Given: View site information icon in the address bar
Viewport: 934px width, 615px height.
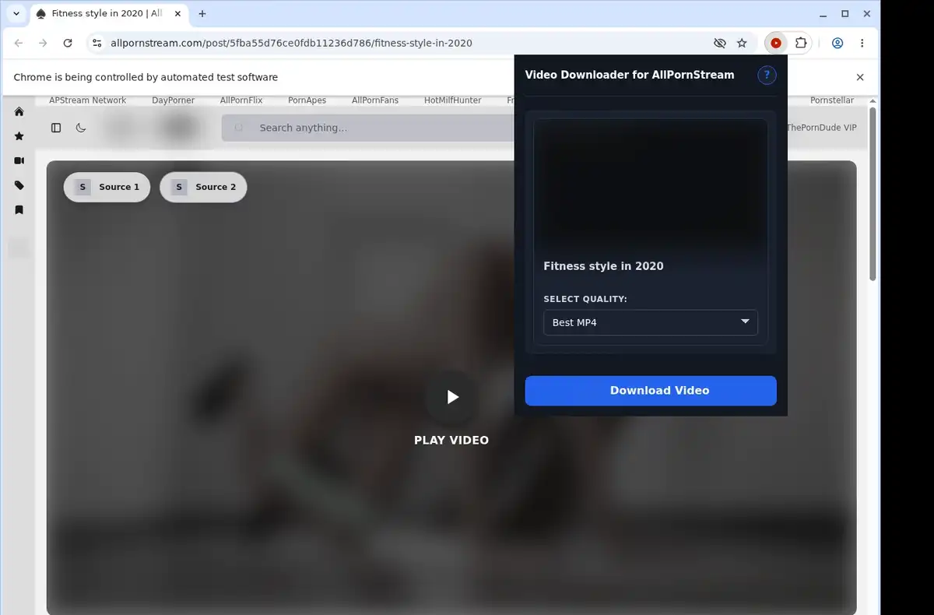Looking at the screenshot, I should coord(97,44).
